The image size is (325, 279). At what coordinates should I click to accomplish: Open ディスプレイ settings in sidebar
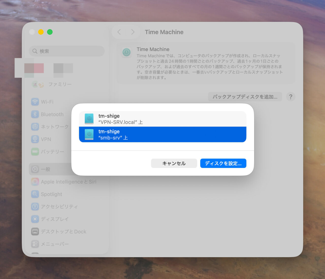pos(67,219)
